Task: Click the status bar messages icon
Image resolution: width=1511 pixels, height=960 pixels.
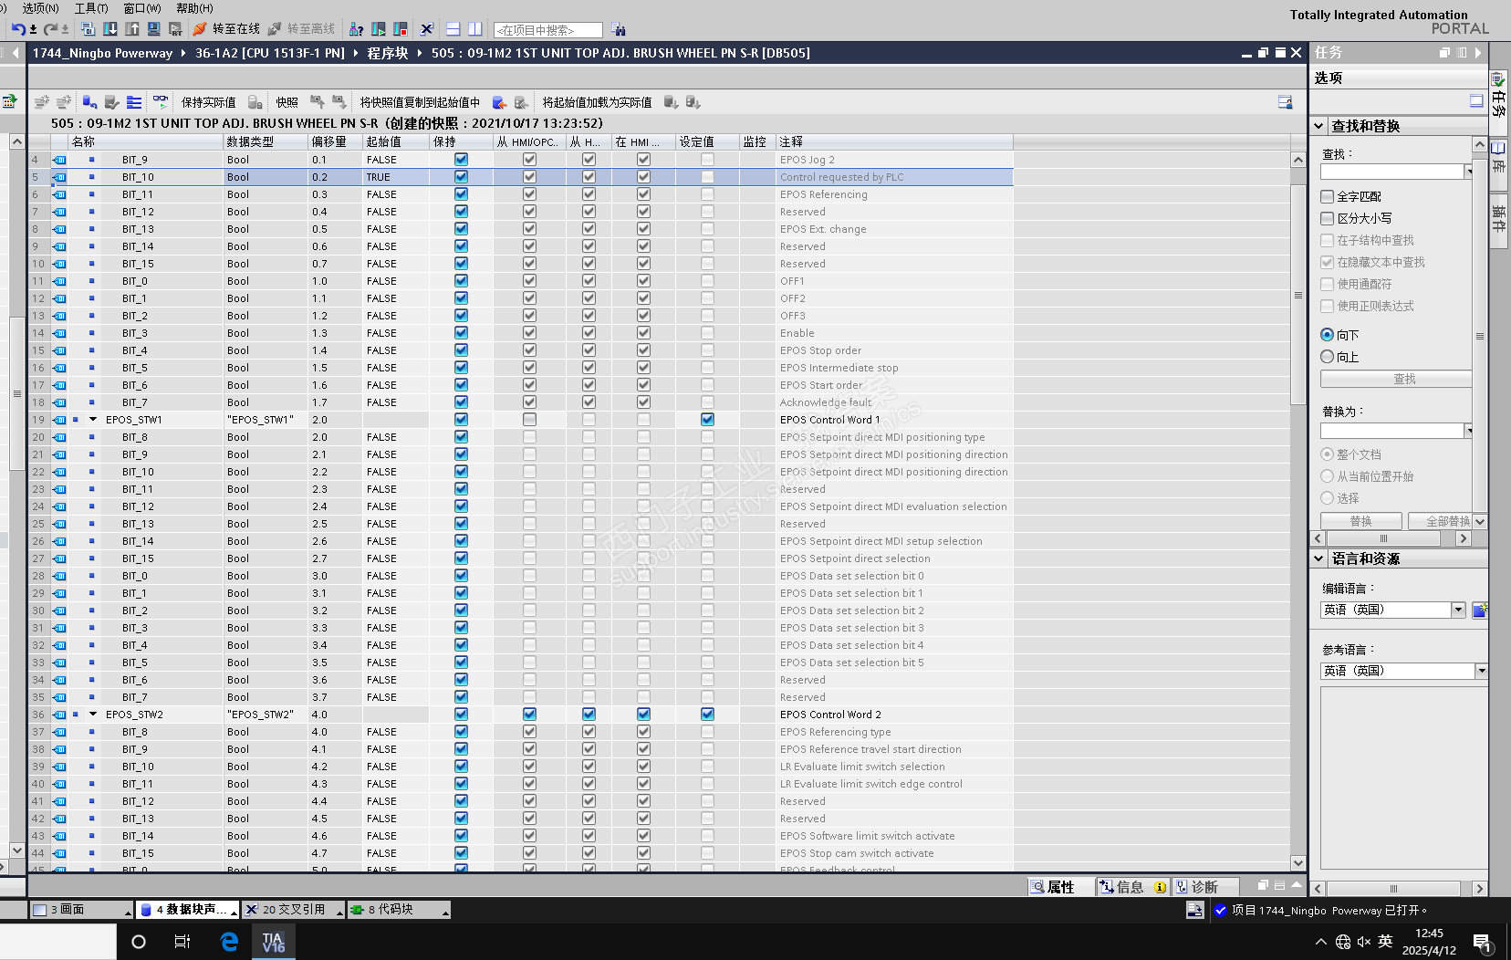Action: [1195, 910]
